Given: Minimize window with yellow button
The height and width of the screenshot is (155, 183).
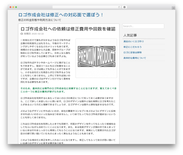Looking at the screenshot, I should click(x=13, y=7).
